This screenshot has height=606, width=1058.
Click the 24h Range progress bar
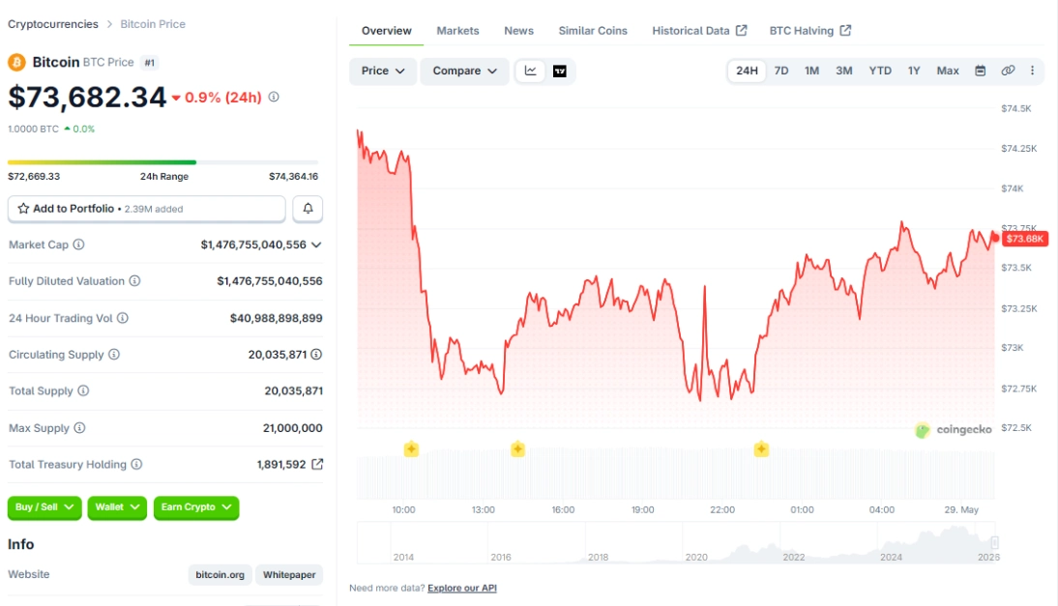[x=162, y=162]
